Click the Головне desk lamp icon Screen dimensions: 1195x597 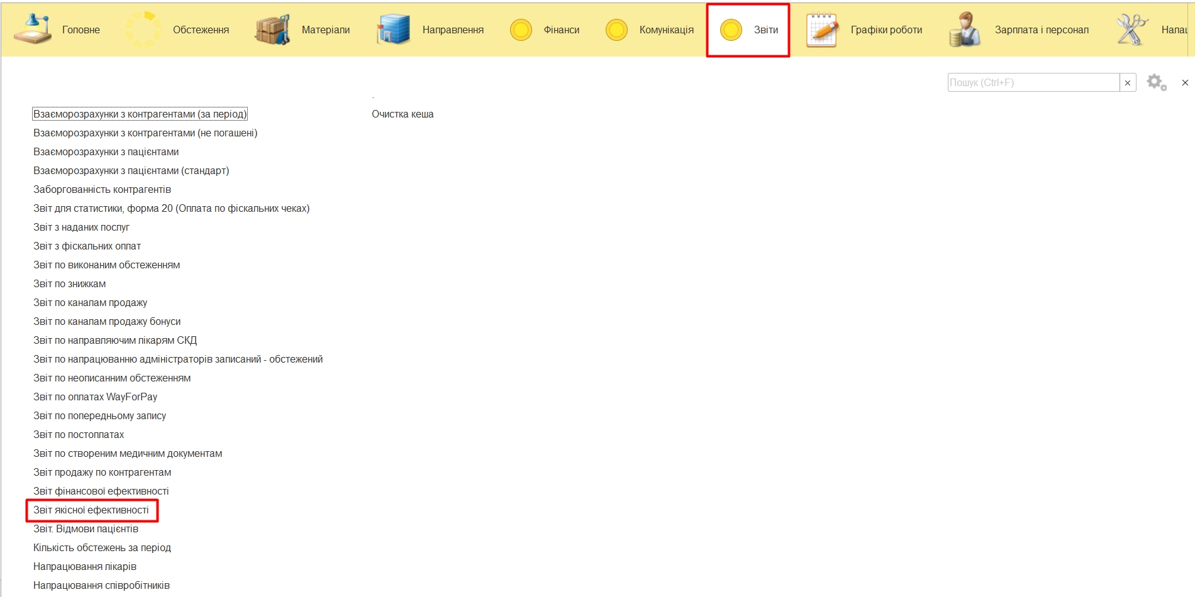pyautogui.click(x=33, y=30)
